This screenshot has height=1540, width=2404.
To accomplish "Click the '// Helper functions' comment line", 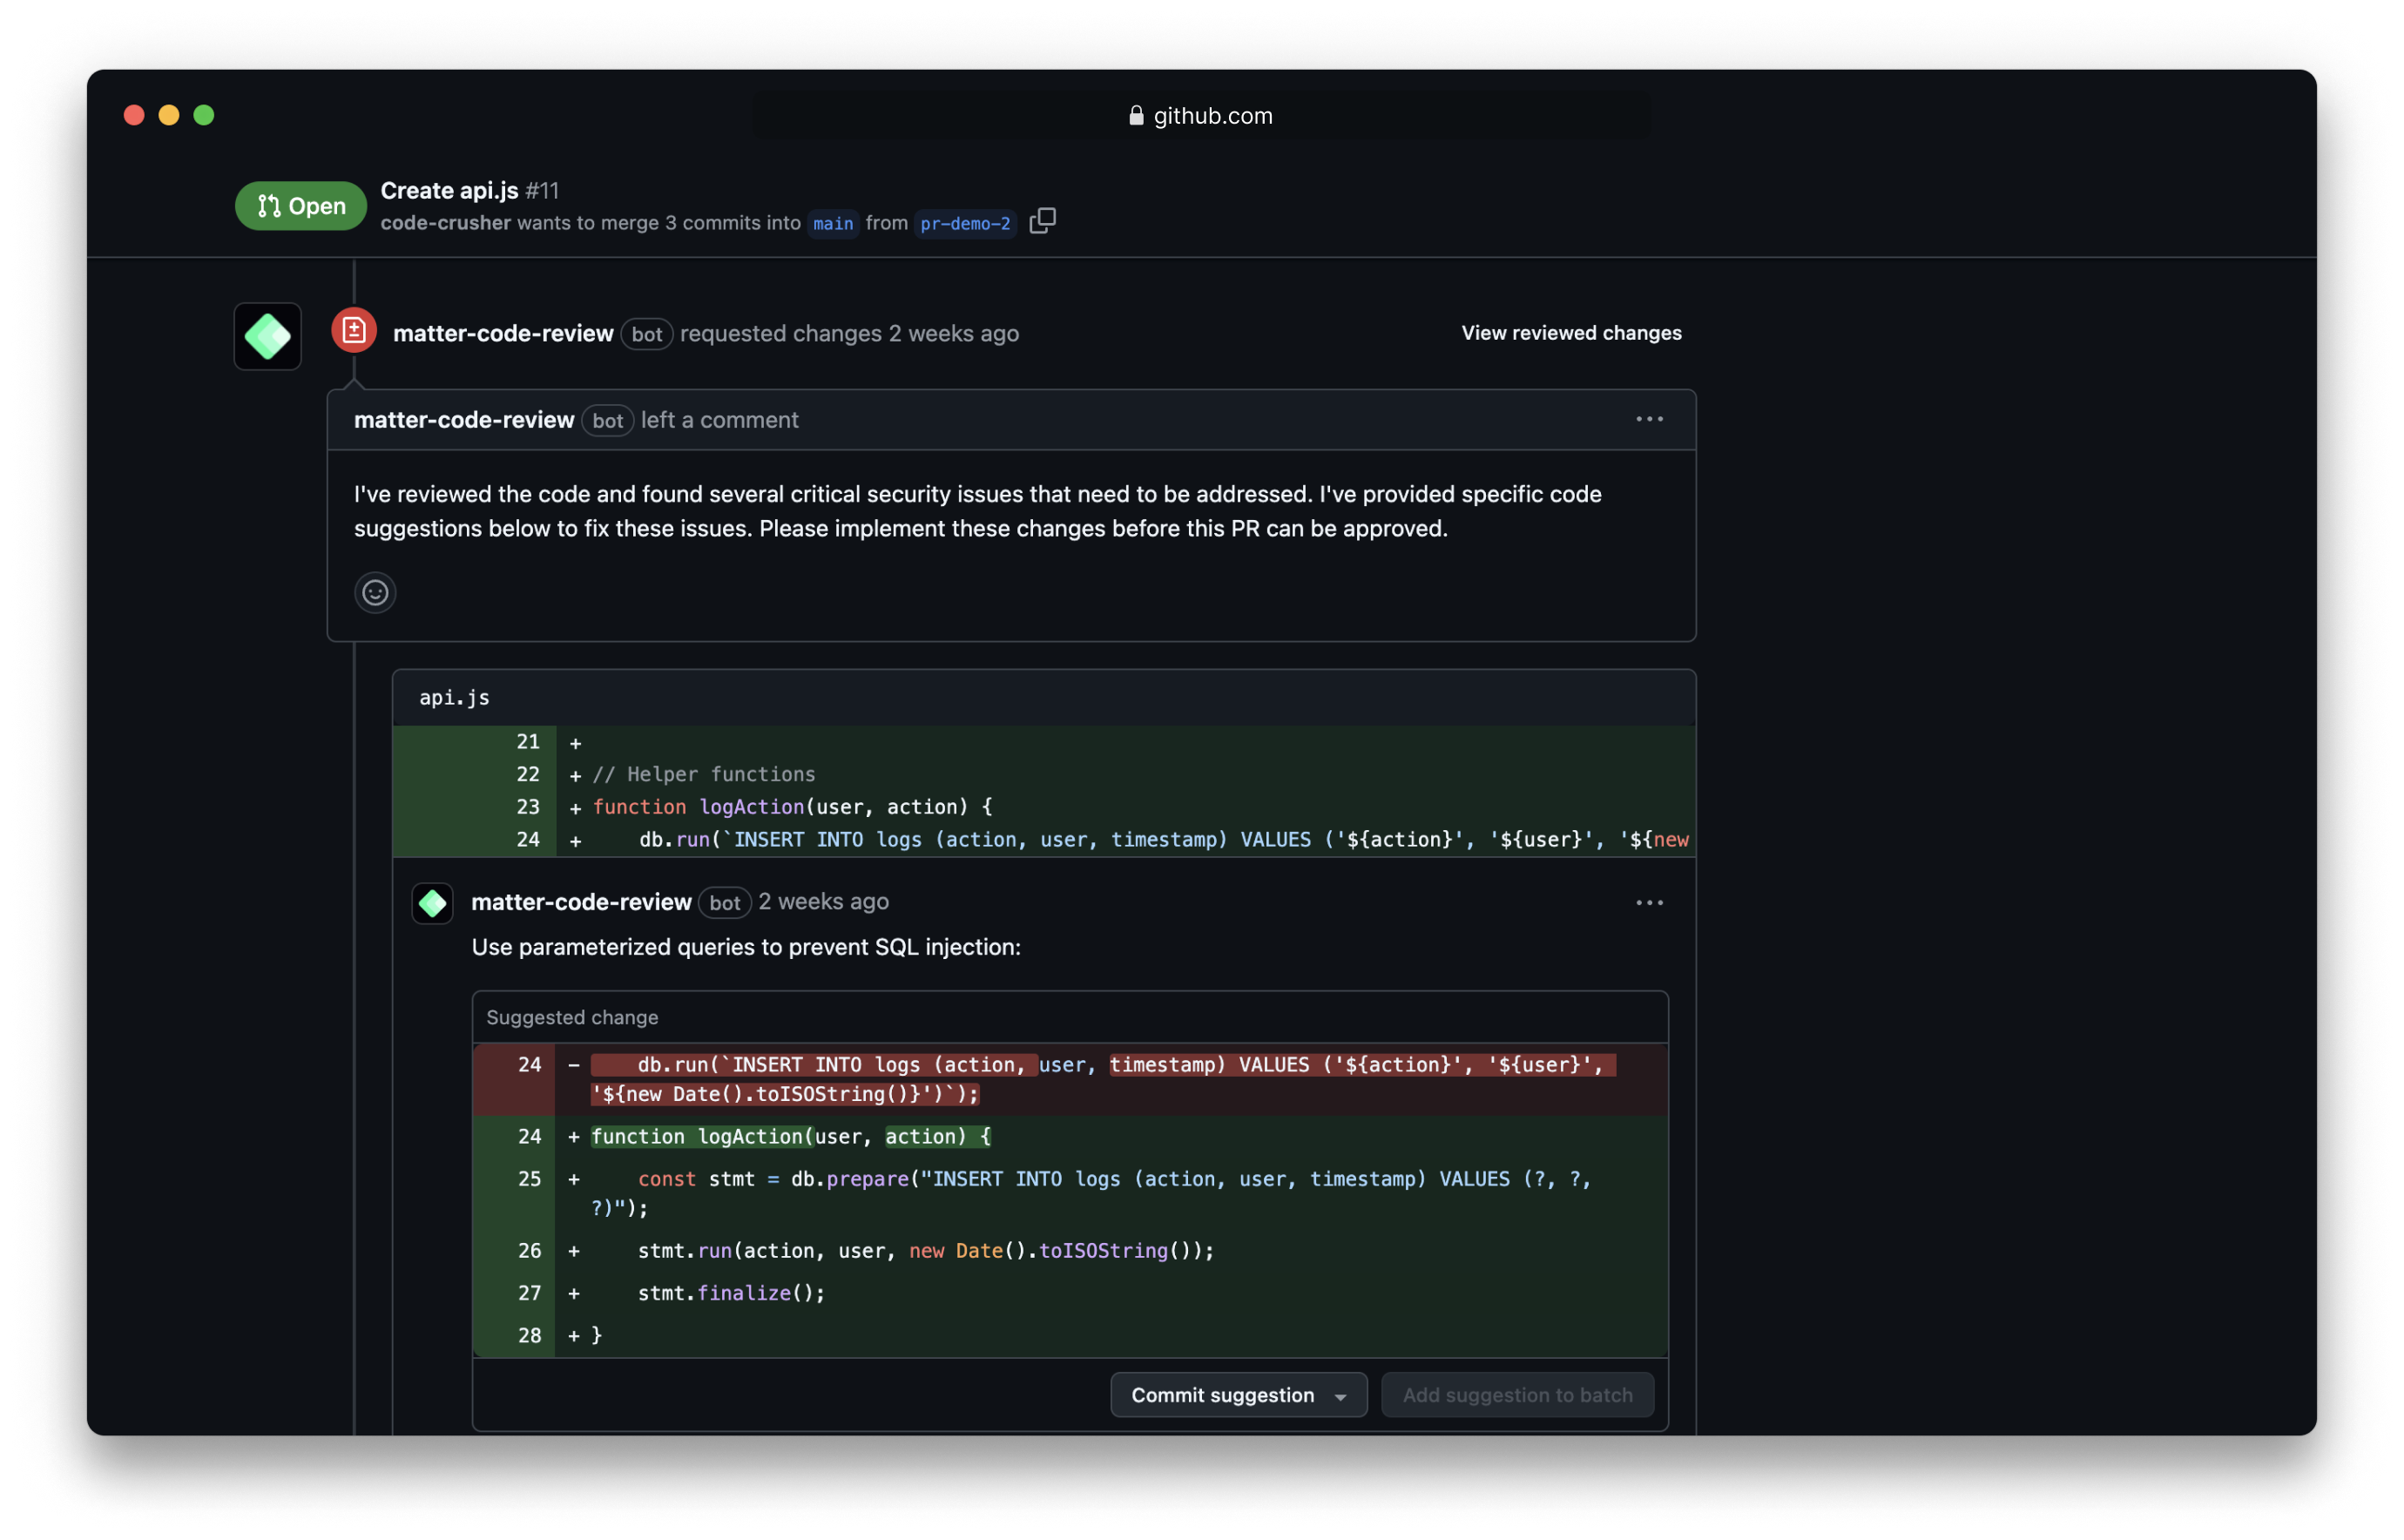I will [x=704, y=774].
